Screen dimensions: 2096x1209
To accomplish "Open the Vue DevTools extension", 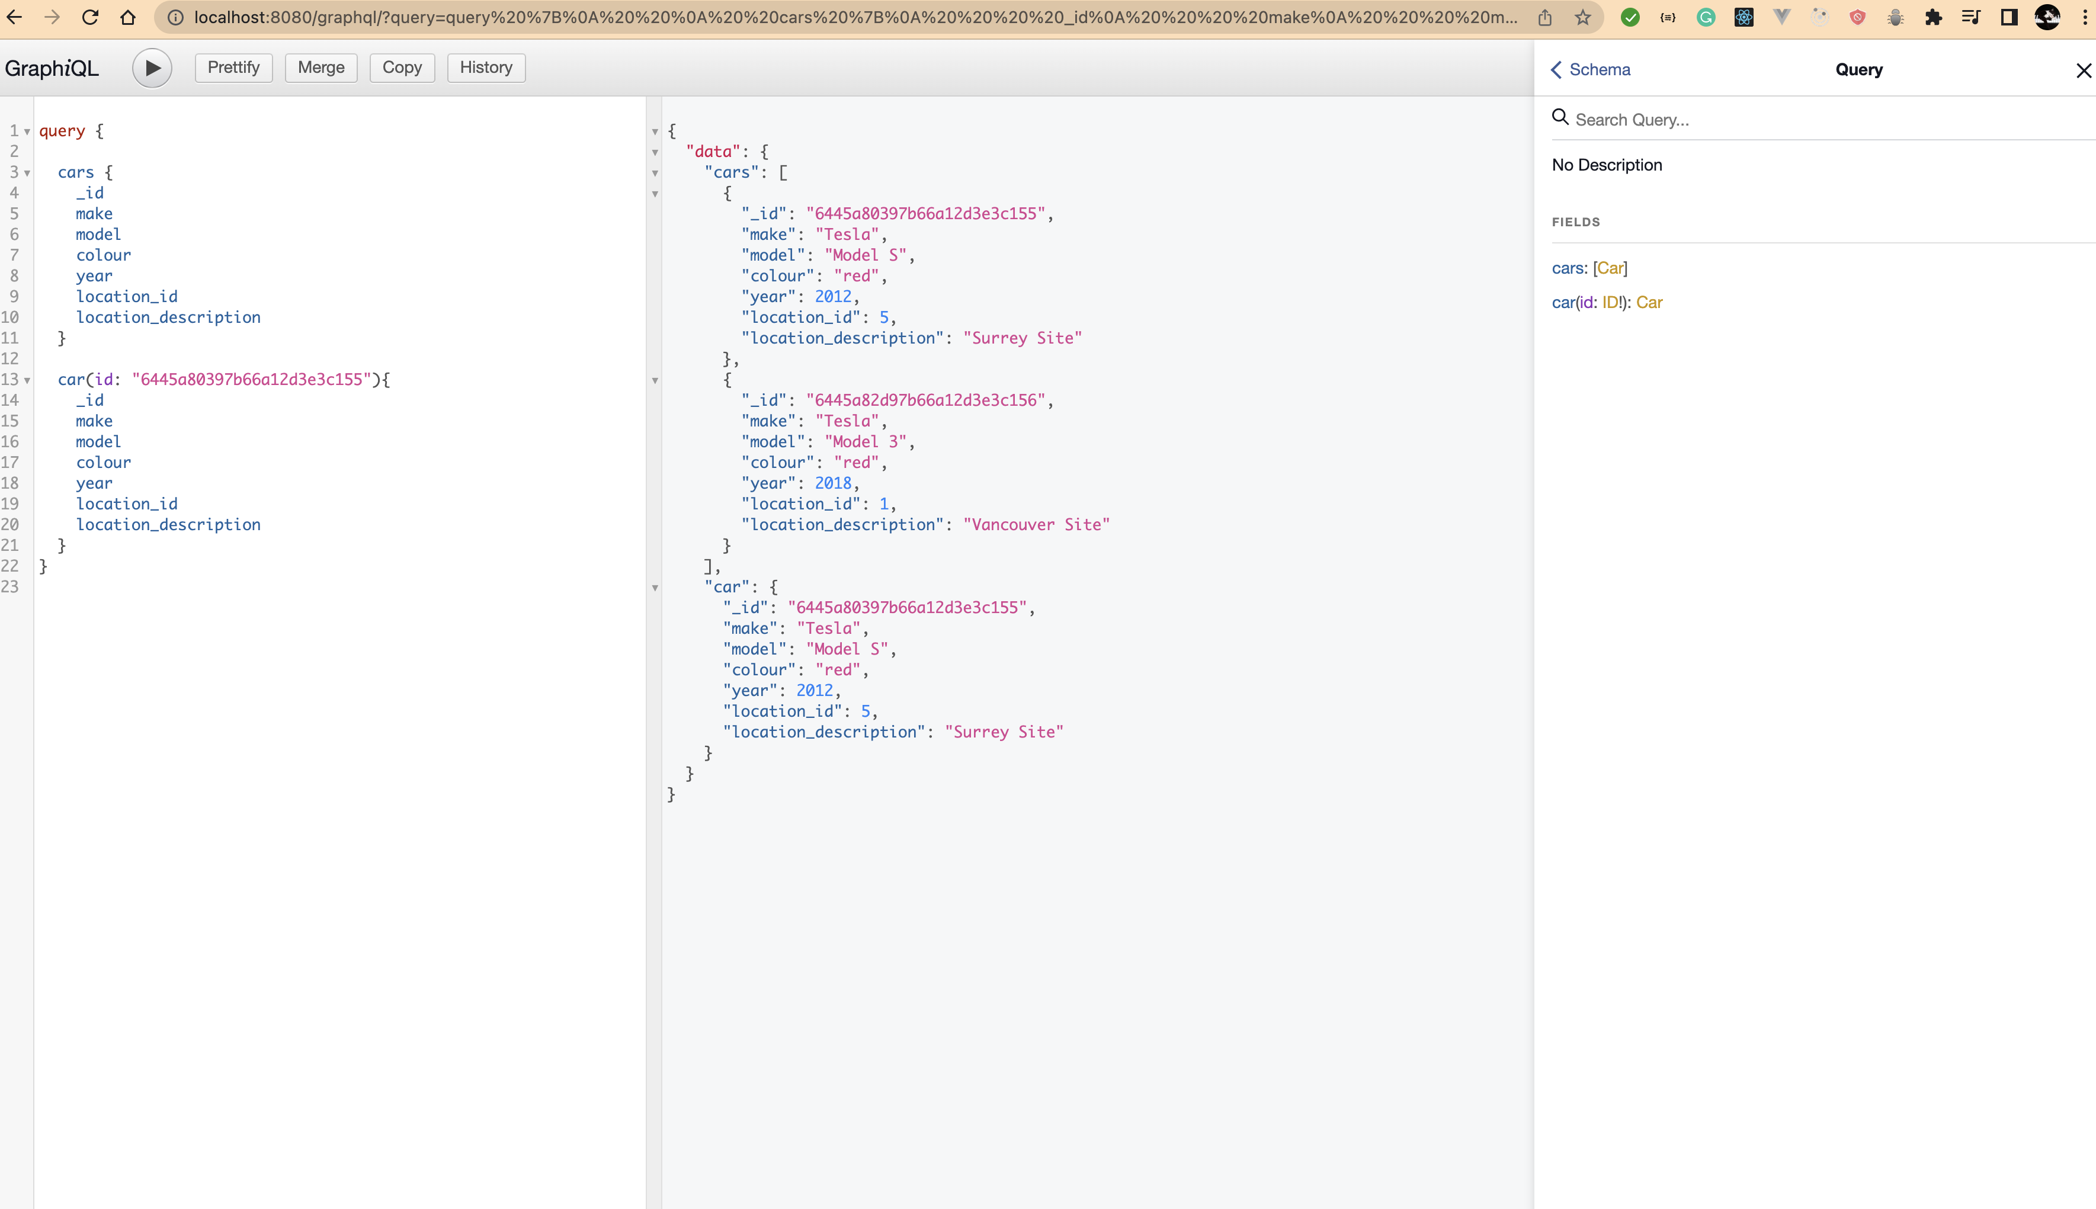I will point(1781,17).
